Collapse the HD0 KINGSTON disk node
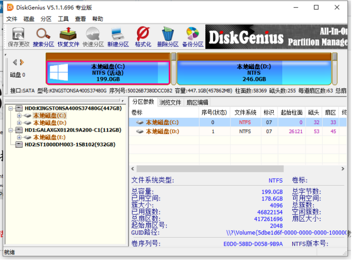 [10, 108]
